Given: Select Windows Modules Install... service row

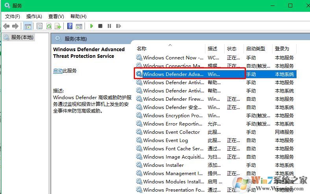Looking at the screenshot, I should pyautogui.click(x=216, y=181).
